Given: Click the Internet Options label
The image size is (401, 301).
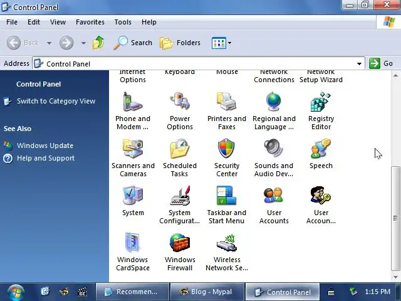Looking at the screenshot, I should [133, 76].
